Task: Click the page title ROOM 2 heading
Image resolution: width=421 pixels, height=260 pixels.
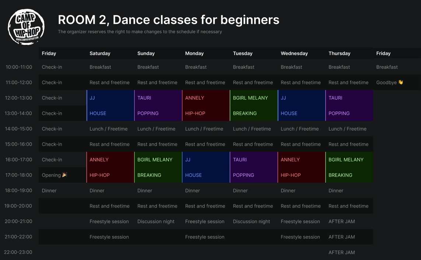Action: click(x=168, y=19)
